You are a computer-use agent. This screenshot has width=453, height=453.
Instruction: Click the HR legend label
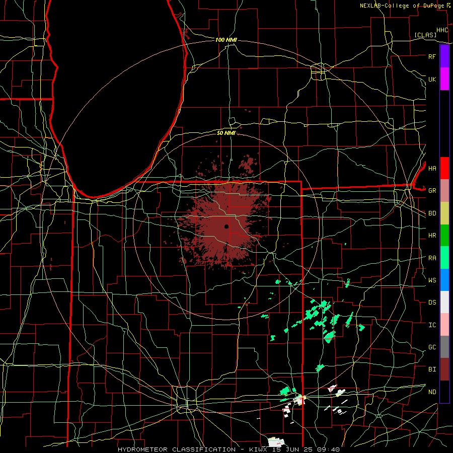point(432,236)
